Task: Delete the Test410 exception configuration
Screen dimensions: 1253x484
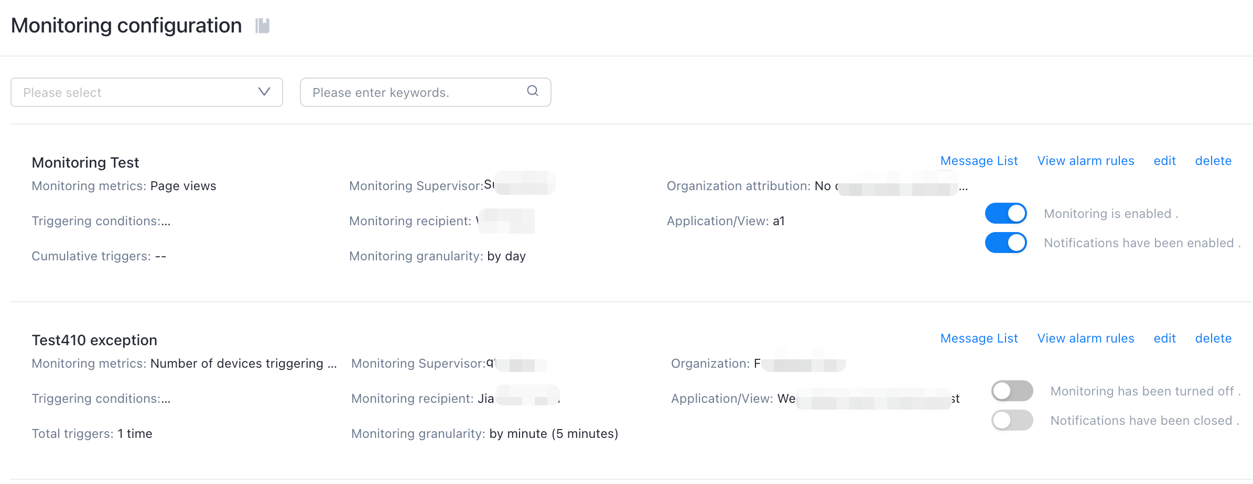Action: coord(1213,338)
